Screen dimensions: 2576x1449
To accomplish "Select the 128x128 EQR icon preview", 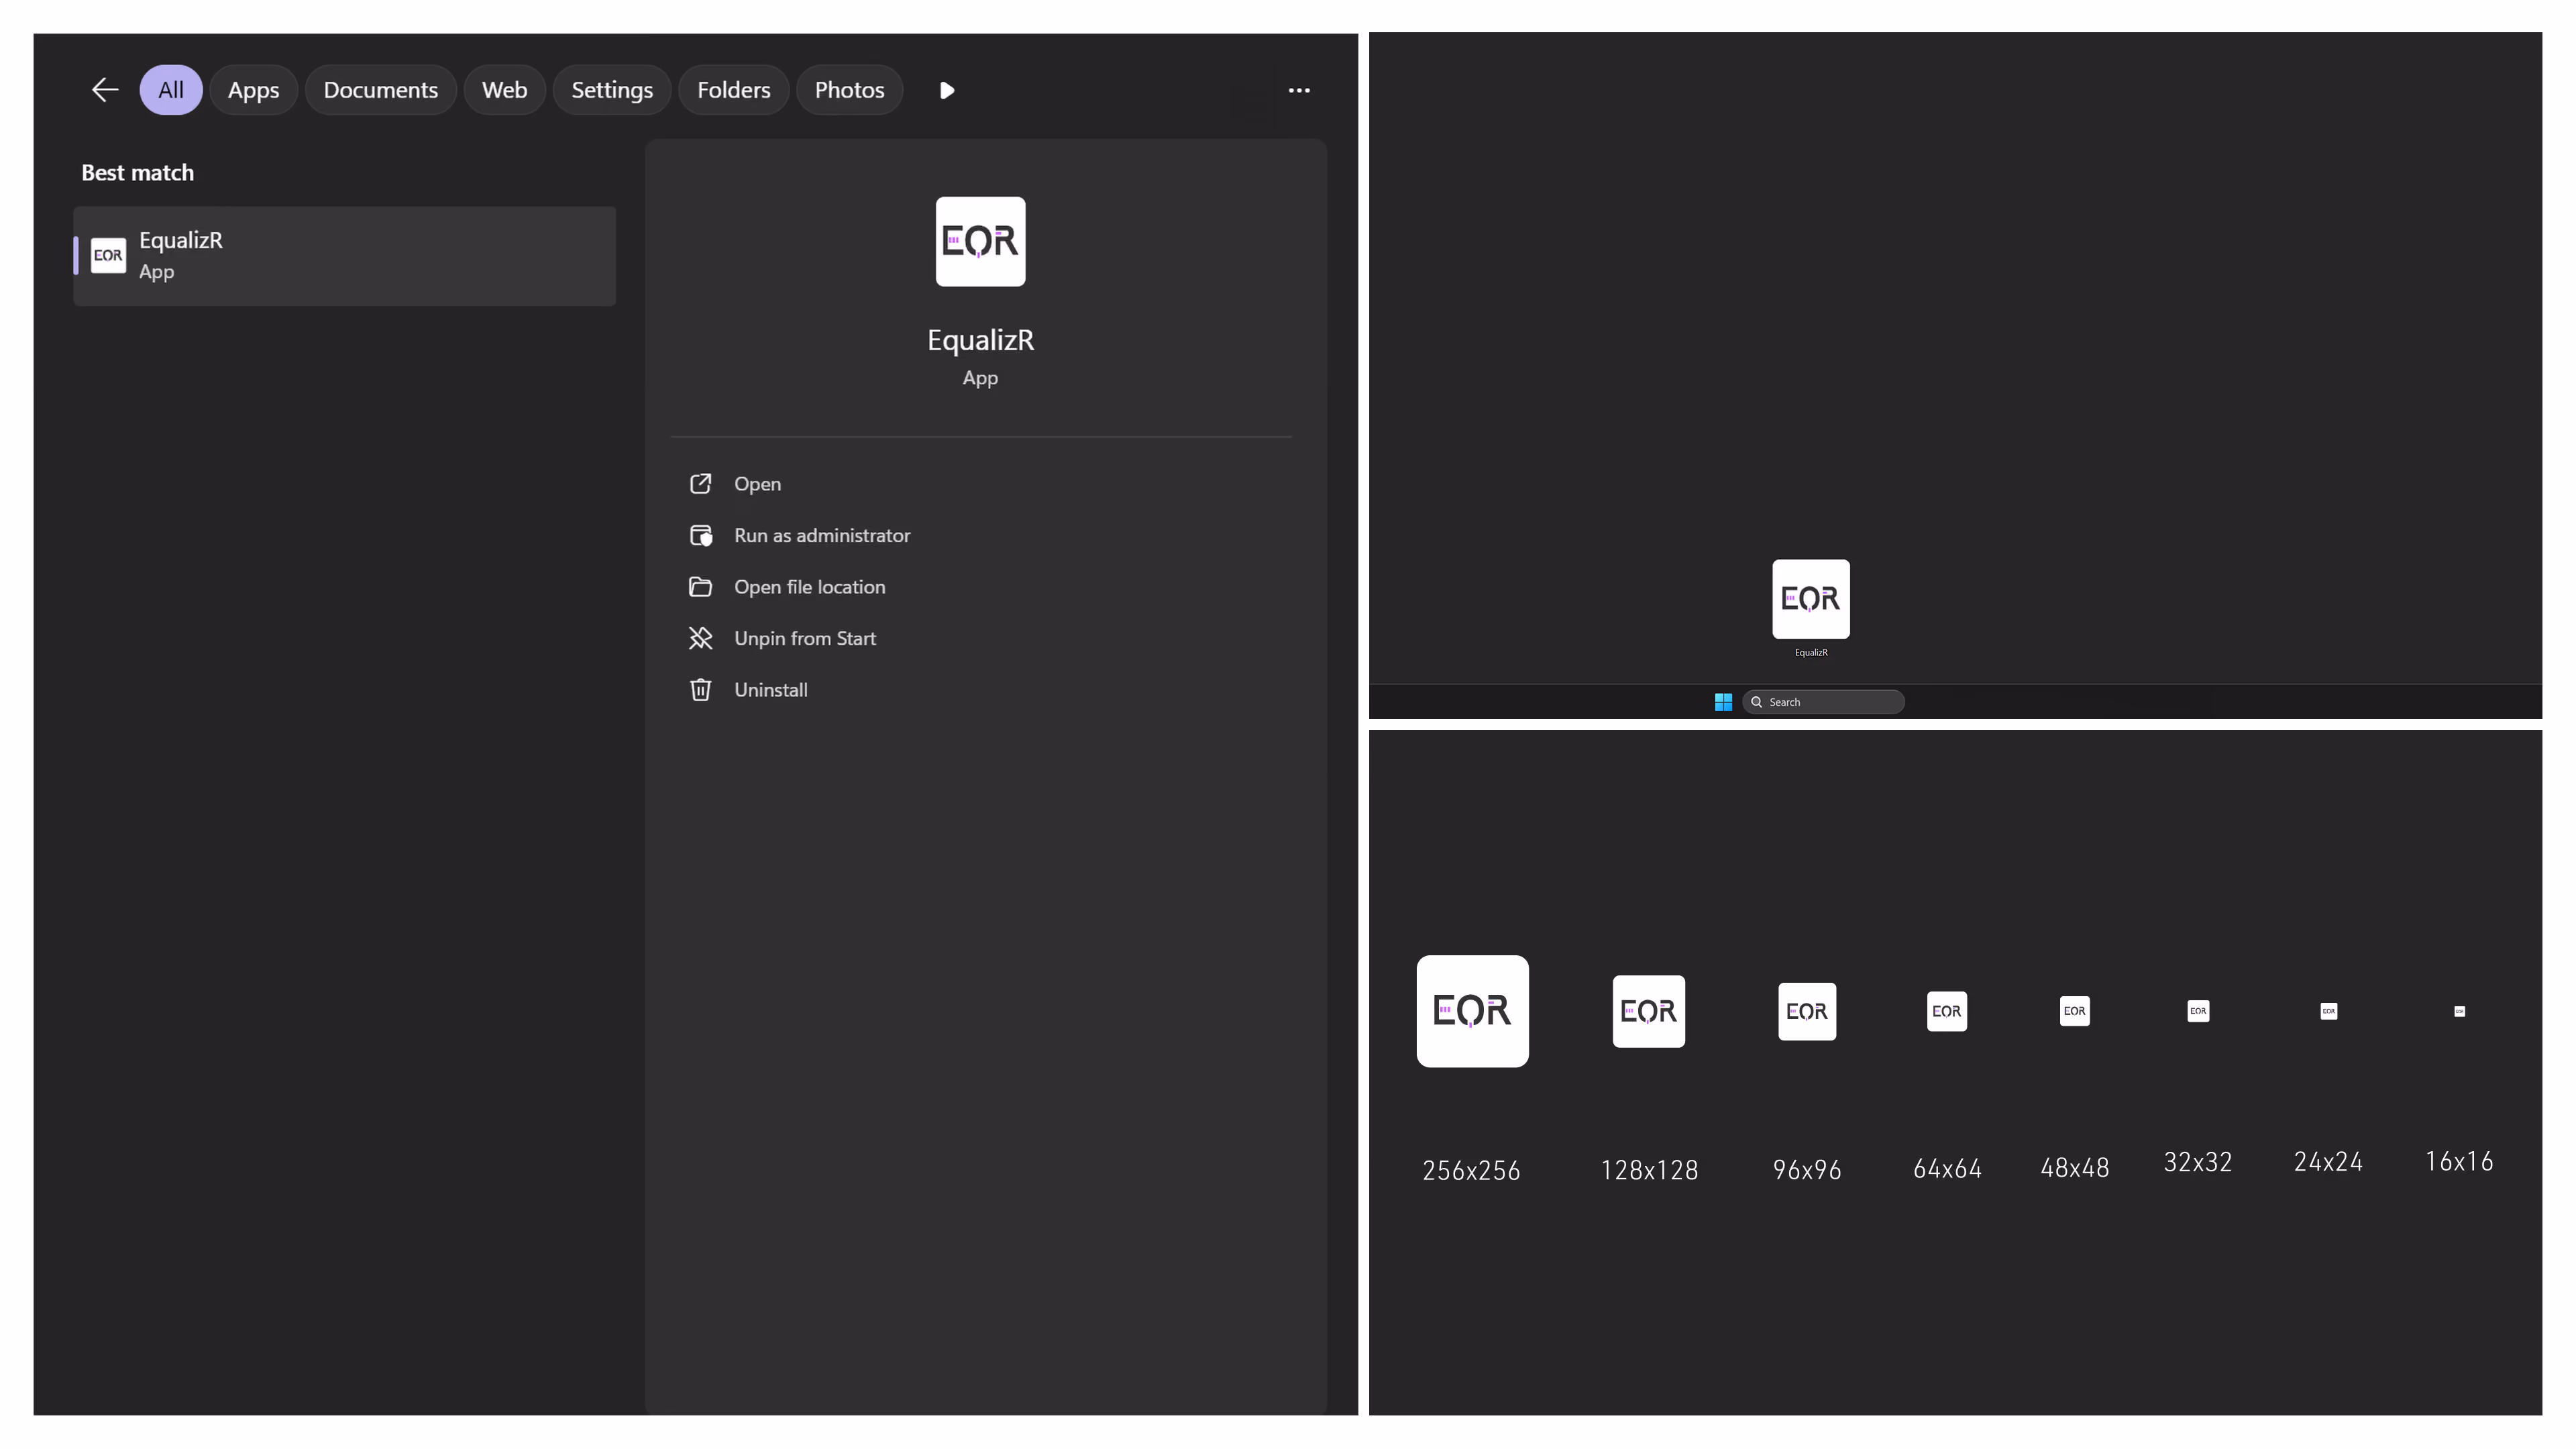I will (1649, 1011).
